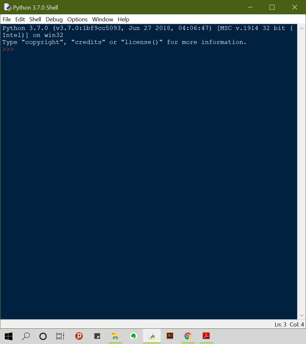Viewport: 306px width, 344px height.
Task: Launch the red PowerPoint-style P taskbar icon
Action: pyautogui.click(x=79, y=336)
